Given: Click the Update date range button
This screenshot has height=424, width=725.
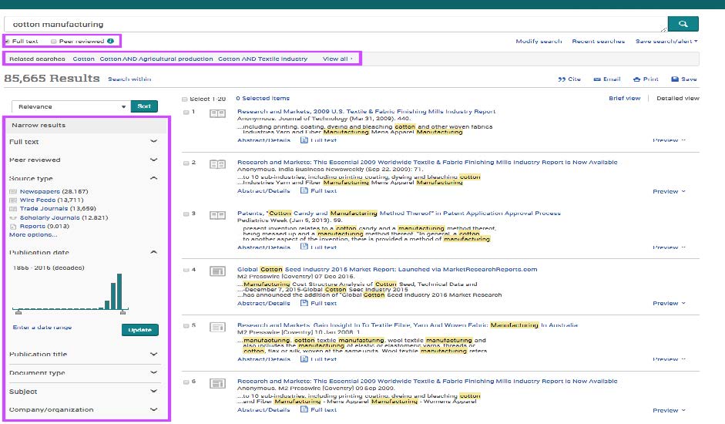Looking at the screenshot, I should click(x=140, y=330).
